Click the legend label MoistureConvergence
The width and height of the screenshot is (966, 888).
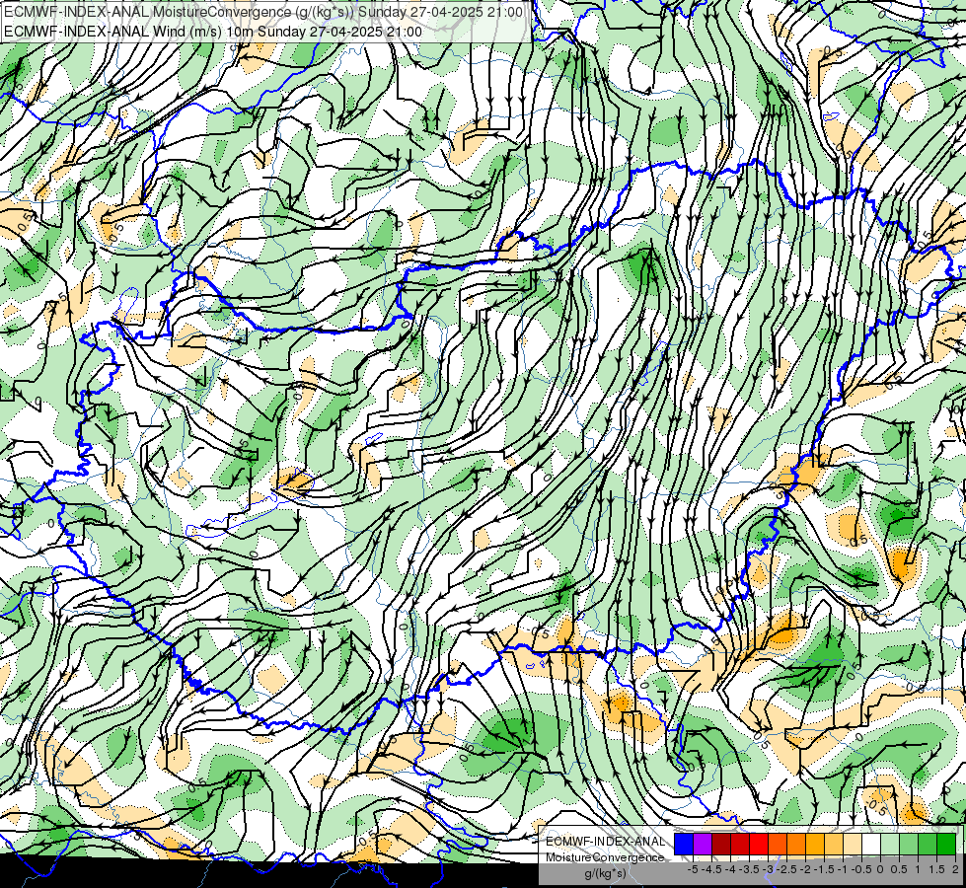click(605, 857)
